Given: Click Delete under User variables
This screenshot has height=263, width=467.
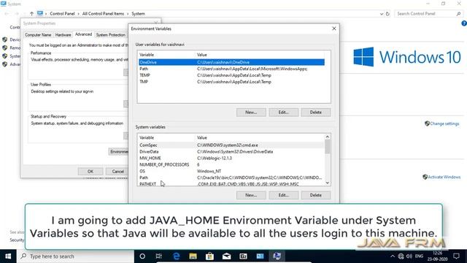Looking at the screenshot, I should coord(316,113).
